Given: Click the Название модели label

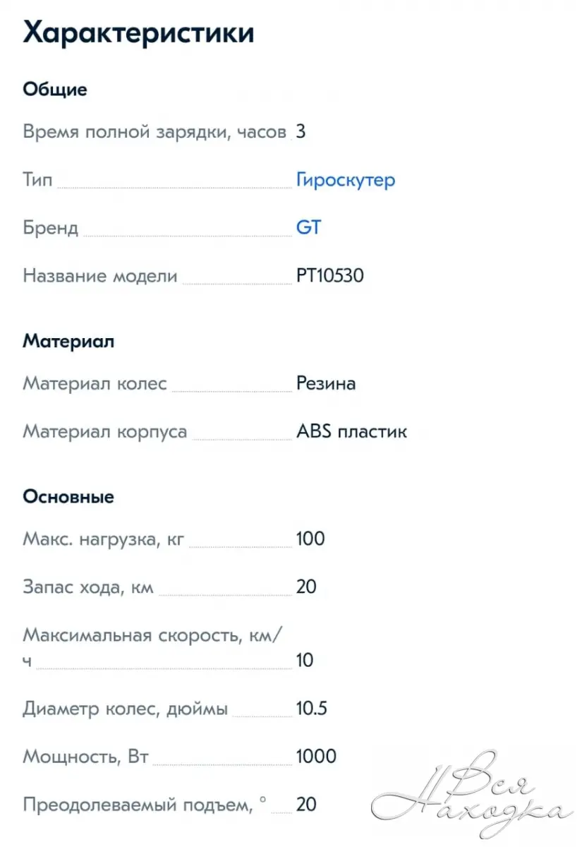Looking at the screenshot, I should tap(100, 275).
